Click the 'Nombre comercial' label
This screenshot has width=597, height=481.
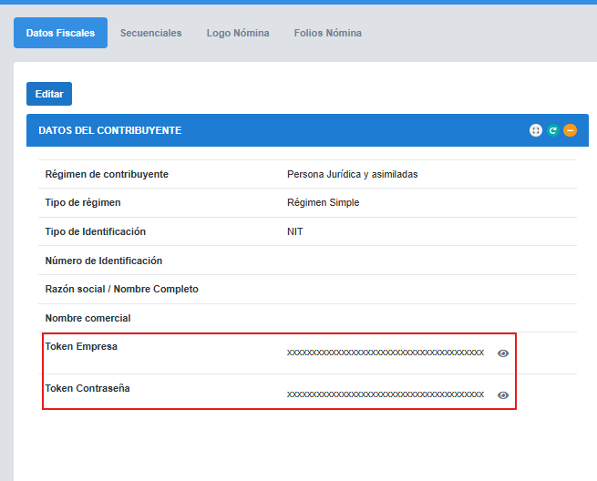(x=87, y=318)
